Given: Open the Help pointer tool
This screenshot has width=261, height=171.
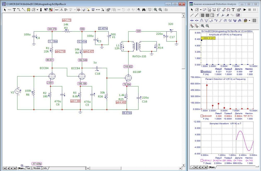Looking at the screenshot, I should coord(46,10).
